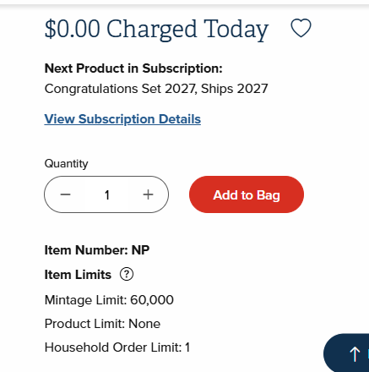
Task: Click the Congratulations Set 2027 text
Action: tap(120, 89)
